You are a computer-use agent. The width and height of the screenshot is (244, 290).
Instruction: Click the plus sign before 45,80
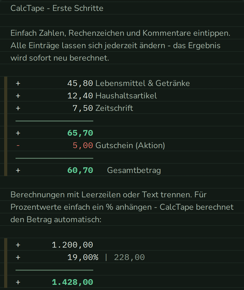(x=18, y=83)
